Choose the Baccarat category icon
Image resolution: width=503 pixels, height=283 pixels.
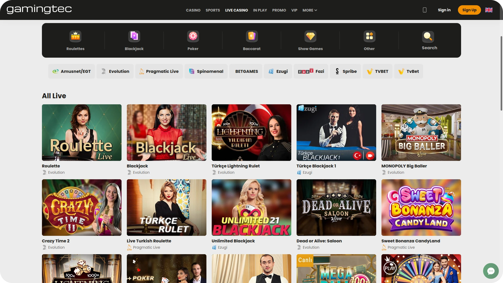point(251,36)
